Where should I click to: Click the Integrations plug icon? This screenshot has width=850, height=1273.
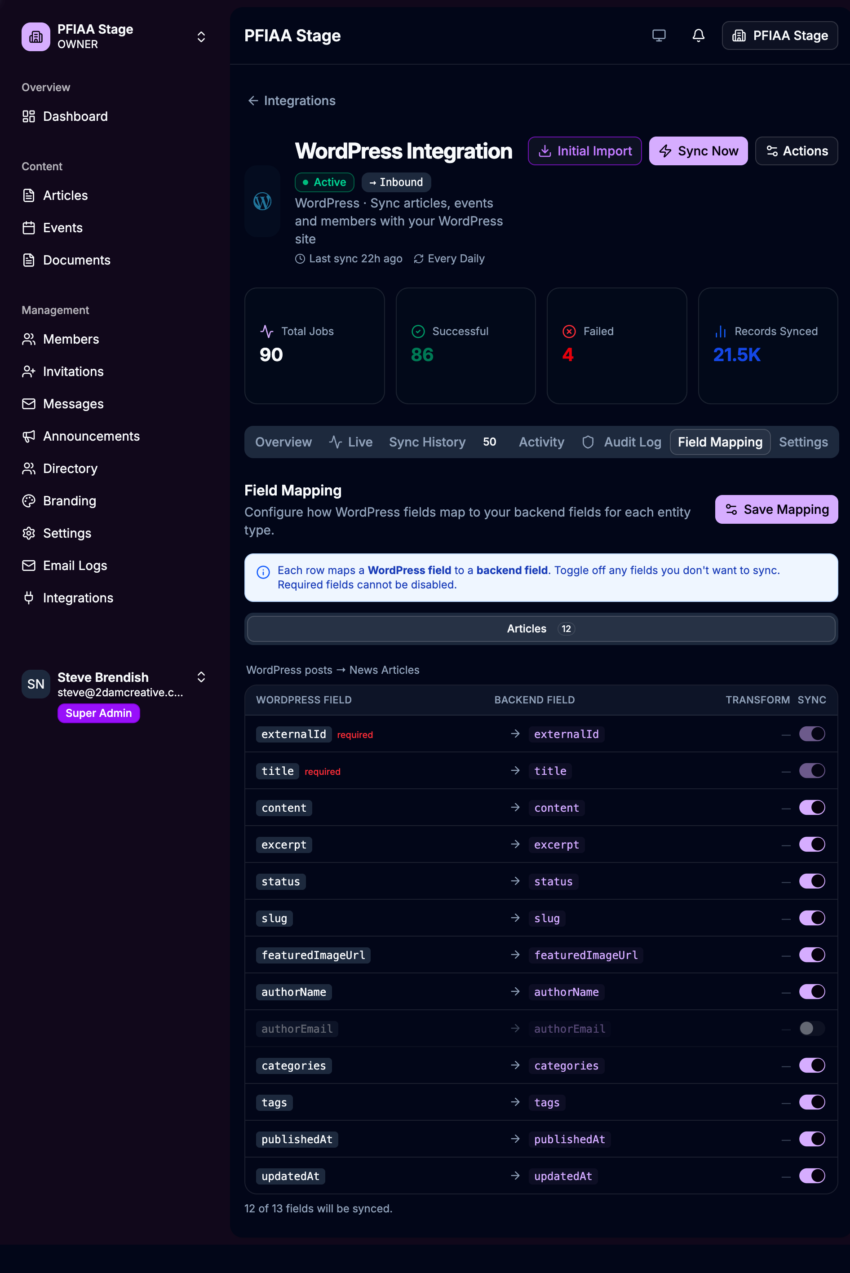(x=29, y=598)
